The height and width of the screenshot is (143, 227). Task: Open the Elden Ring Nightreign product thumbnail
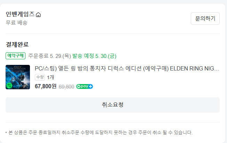pos(18,77)
